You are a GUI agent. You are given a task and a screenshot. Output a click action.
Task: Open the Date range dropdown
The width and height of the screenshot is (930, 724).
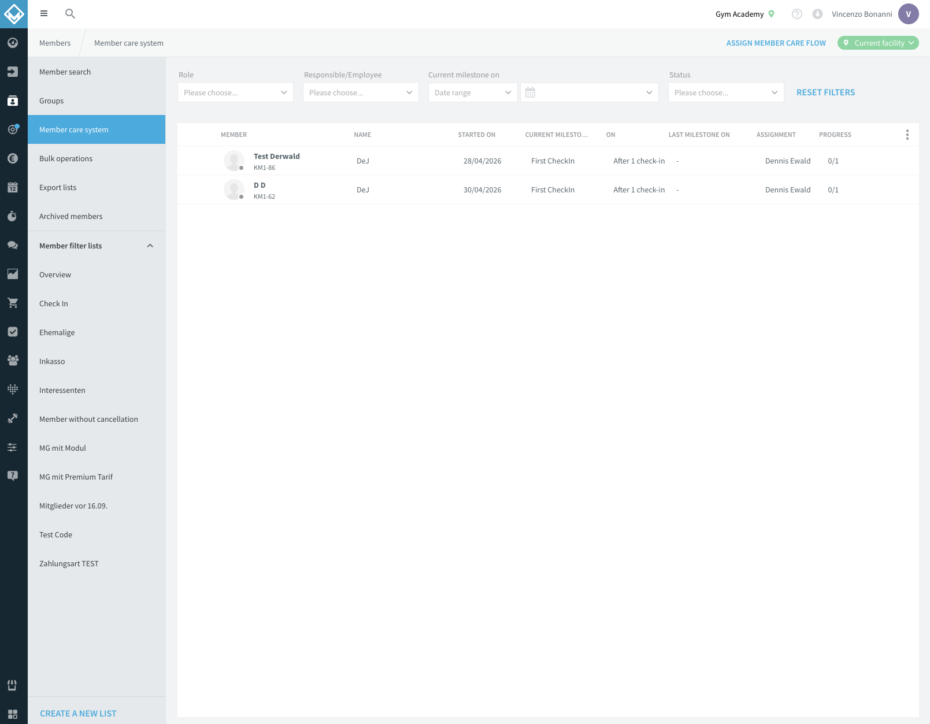point(473,92)
